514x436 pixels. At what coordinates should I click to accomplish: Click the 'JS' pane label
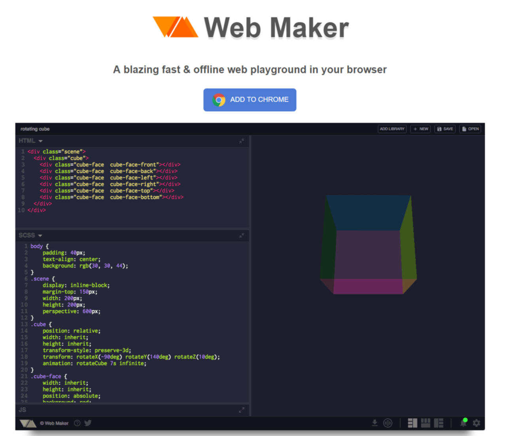point(23,410)
